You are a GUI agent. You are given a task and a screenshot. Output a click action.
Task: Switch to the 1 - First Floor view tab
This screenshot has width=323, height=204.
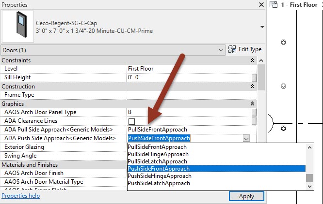click(x=299, y=4)
